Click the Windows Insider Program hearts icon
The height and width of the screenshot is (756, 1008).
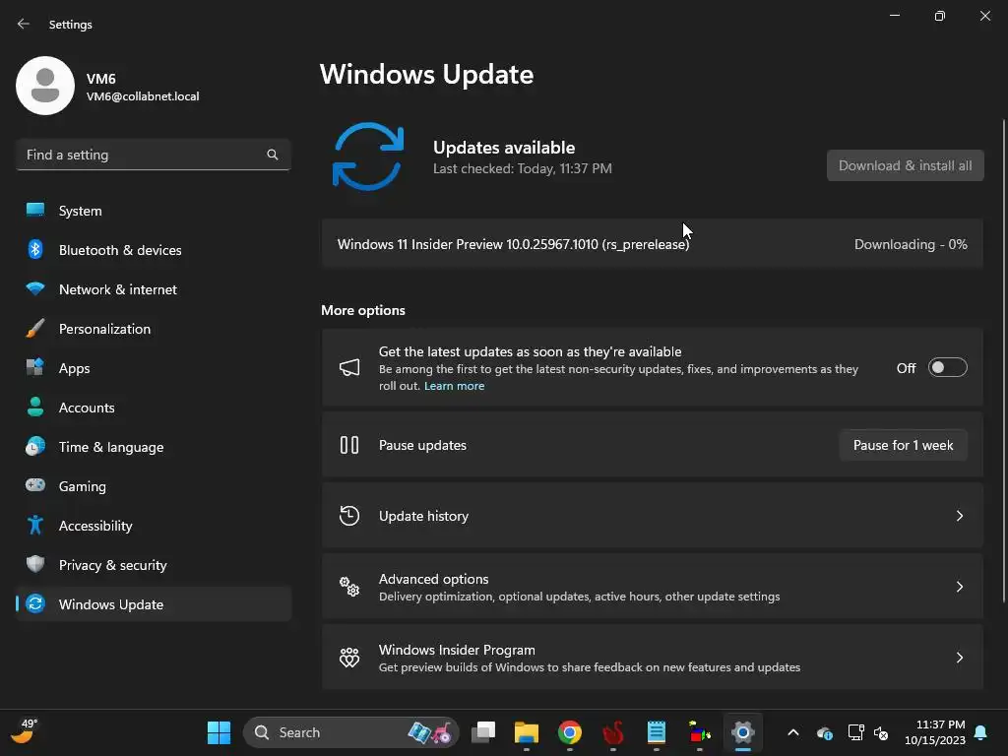click(x=349, y=658)
